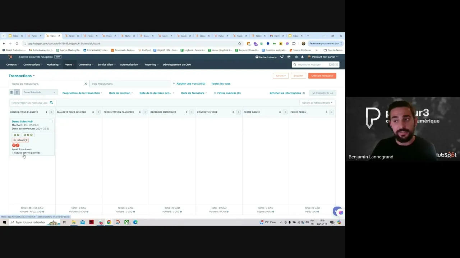Reload the page in Chrome
This screenshot has height=258, width=460.
(17, 43)
